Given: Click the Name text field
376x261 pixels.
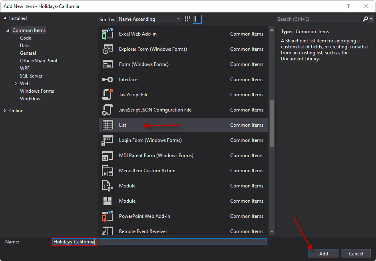Looking at the screenshot, I should pos(159,241).
